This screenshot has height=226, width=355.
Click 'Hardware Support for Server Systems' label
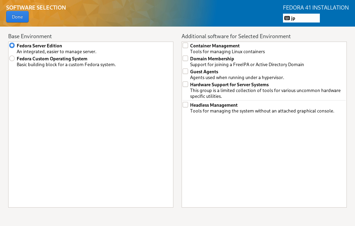(229, 85)
